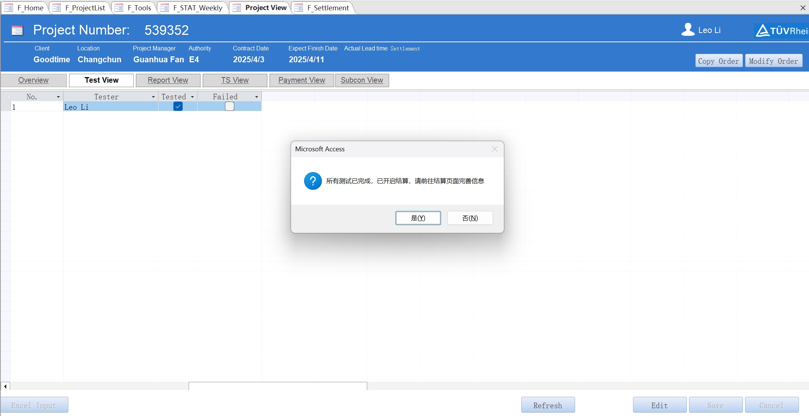Click the No. cell with value 1
This screenshot has height=416, width=809.
pyautogui.click(x=37, y=107)
